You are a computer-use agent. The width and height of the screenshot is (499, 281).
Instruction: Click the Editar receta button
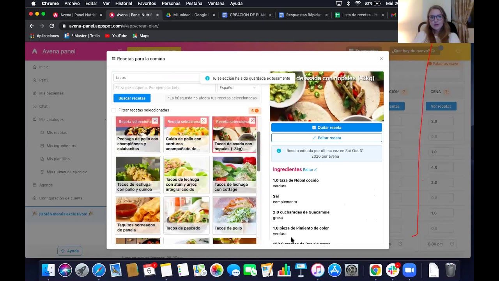[326, 138]
